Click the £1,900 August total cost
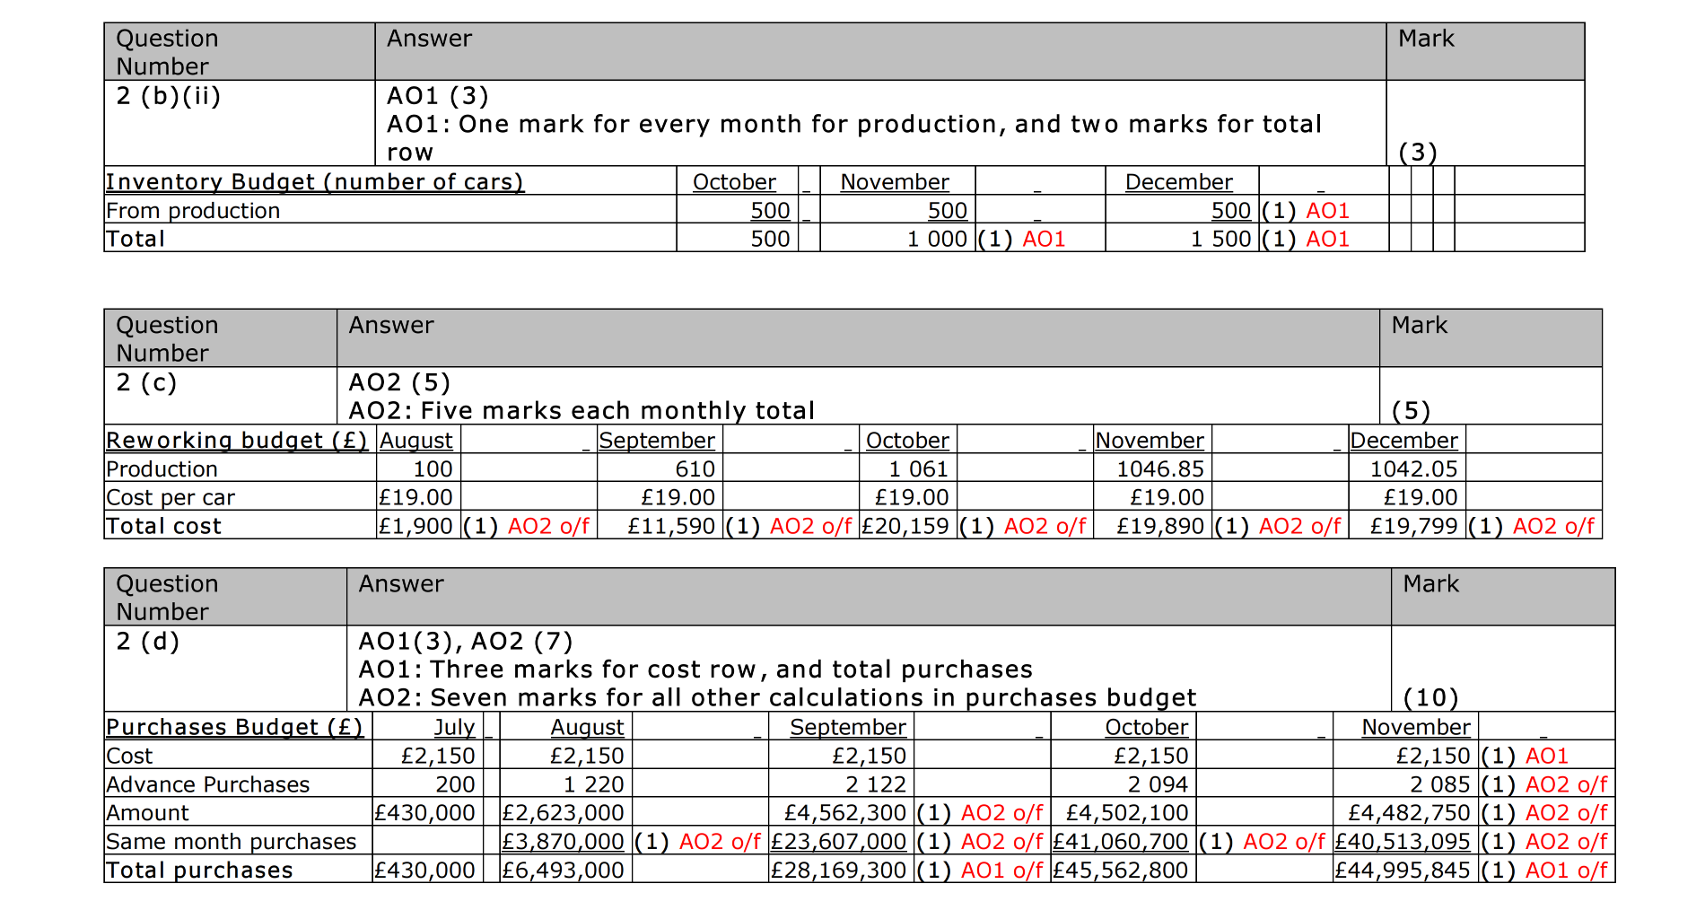1696x919 pixels. point(415,527)
